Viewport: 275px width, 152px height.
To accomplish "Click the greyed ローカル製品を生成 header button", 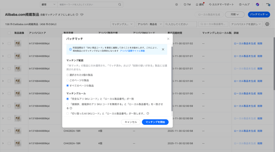I will point(209,14).
